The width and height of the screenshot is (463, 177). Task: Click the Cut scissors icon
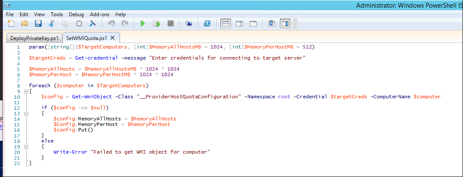(x=52, y=24)
